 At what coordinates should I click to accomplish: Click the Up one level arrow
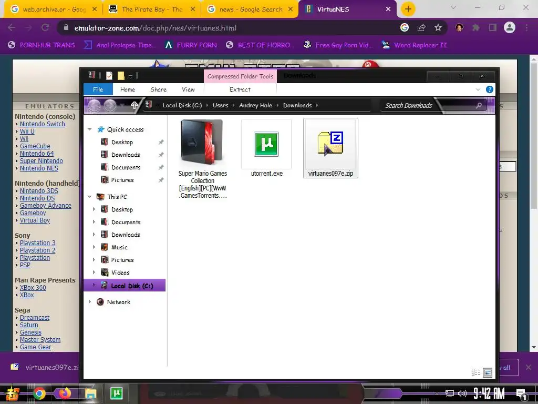point(134,105)
